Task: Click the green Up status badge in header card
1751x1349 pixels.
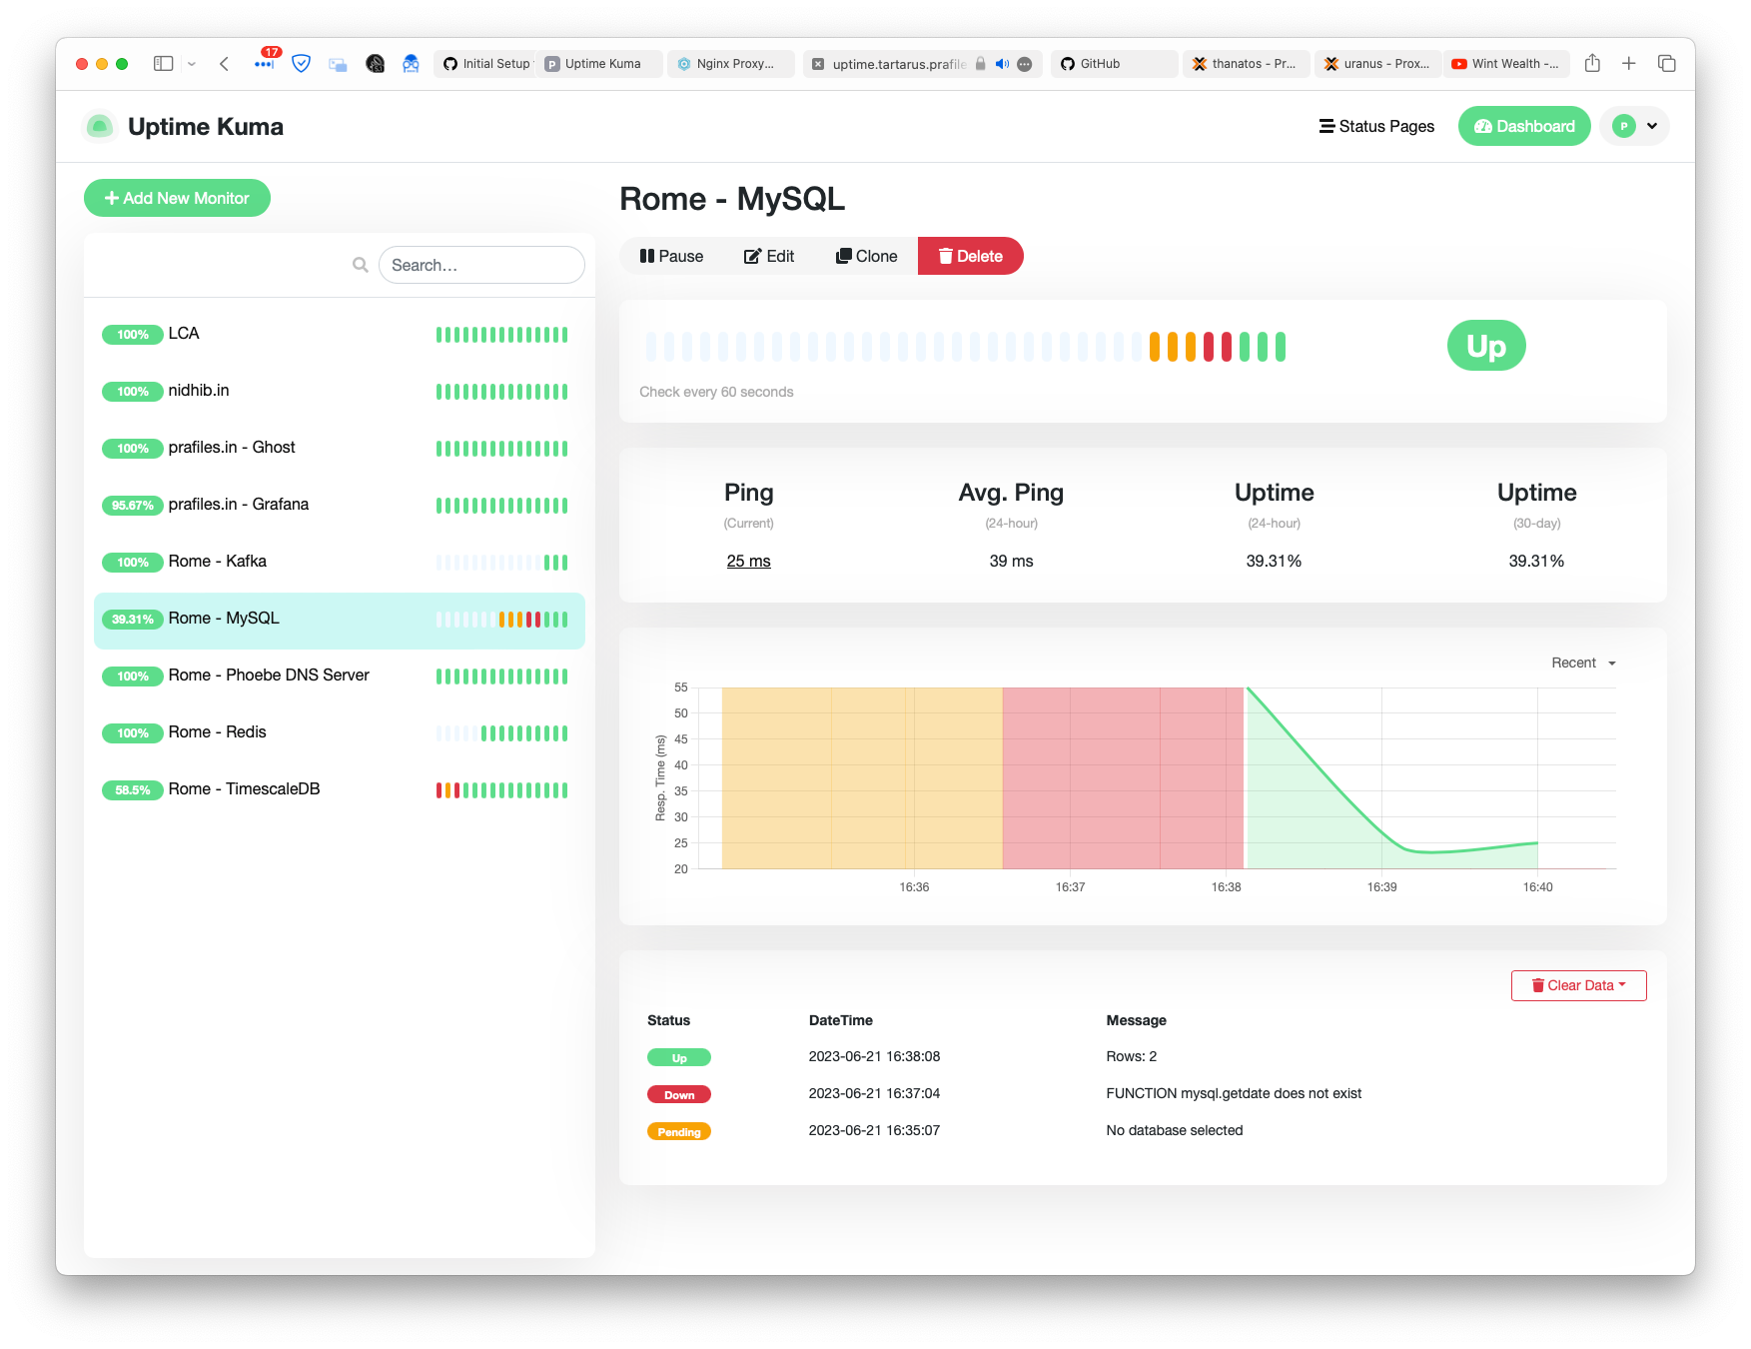Action: (x=1486, y=346)
